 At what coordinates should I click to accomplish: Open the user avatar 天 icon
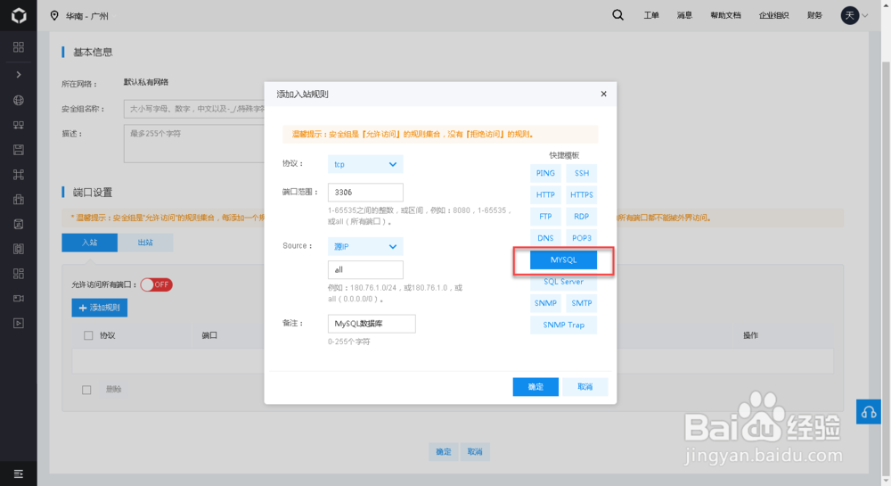(849, 15)
